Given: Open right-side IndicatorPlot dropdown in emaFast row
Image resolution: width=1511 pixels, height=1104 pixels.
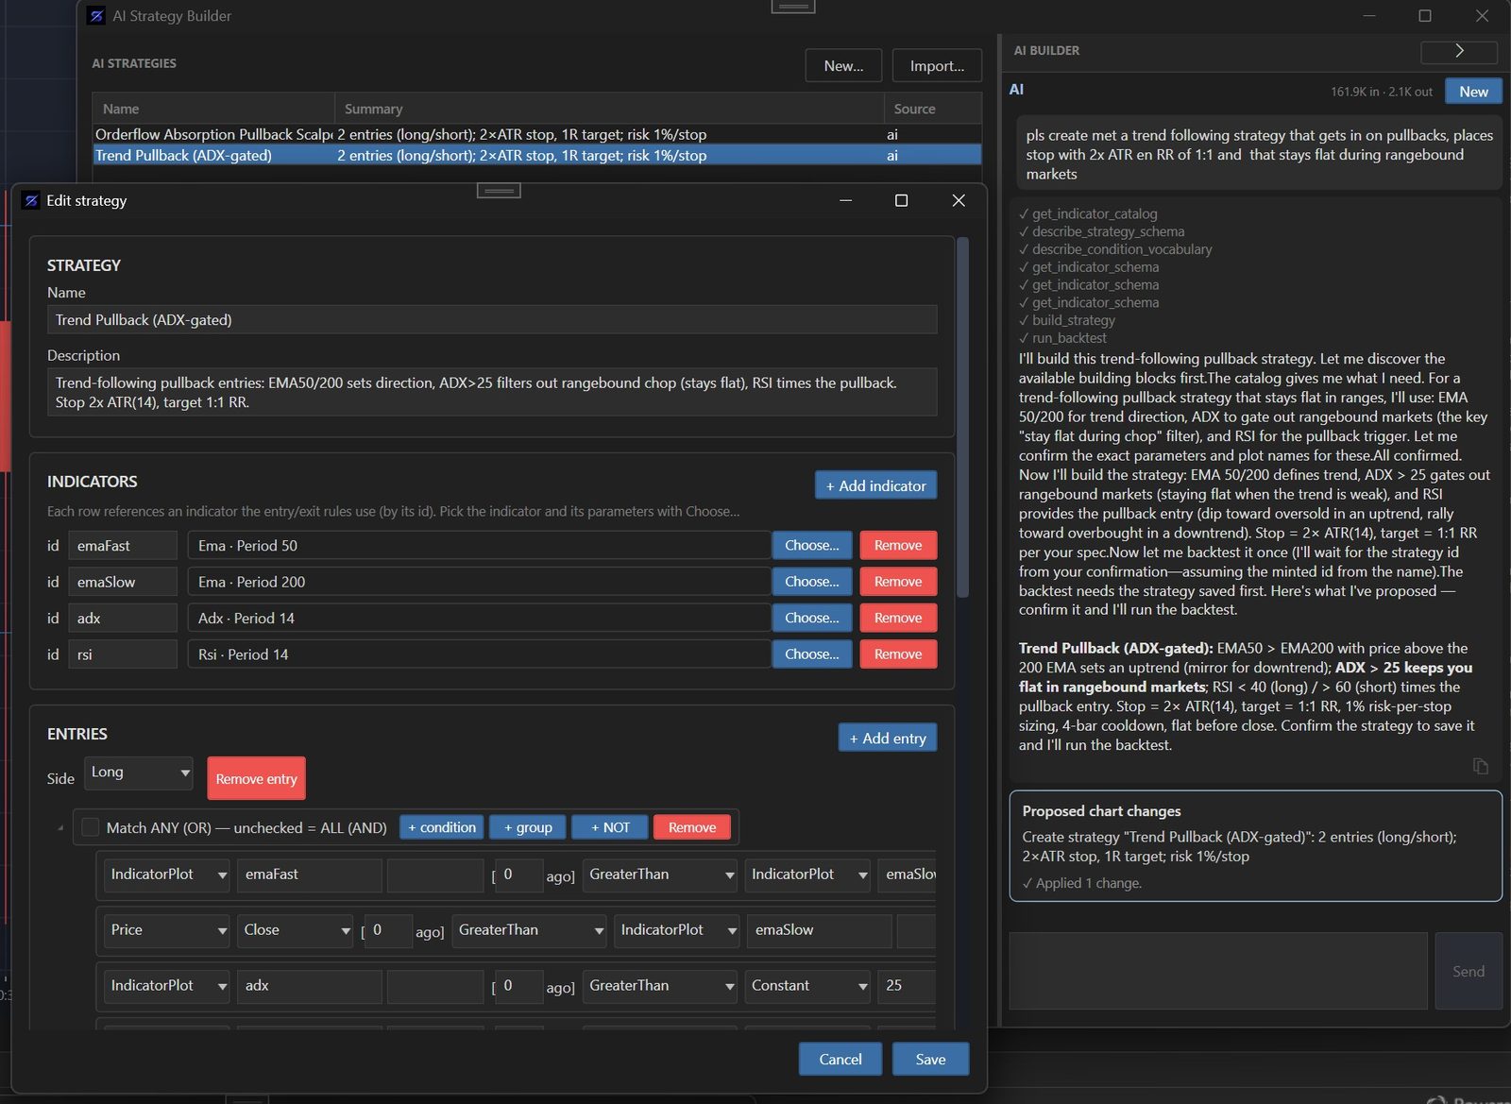Looking at the screenshot, I should coord(807,875).
